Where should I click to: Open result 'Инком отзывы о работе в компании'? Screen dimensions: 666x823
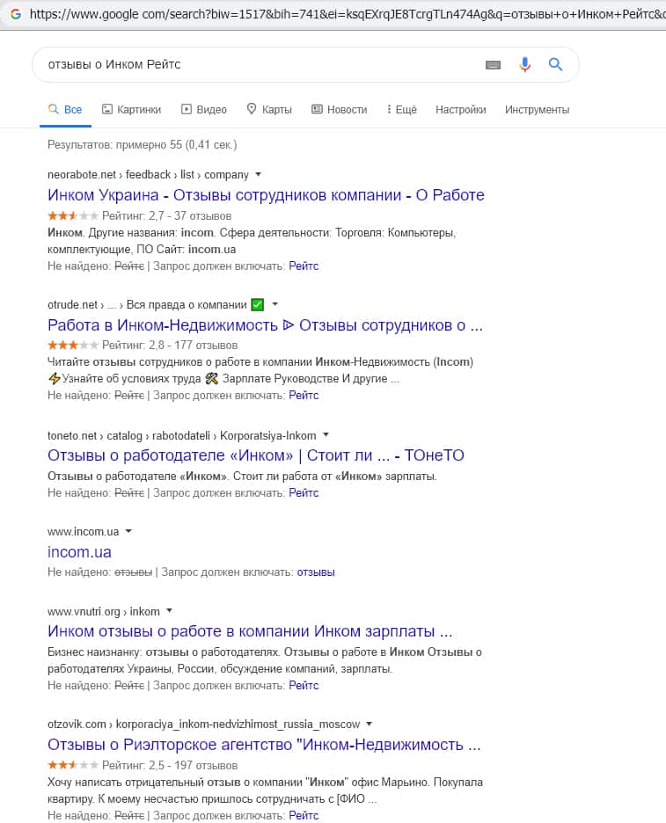click(x=250, y=631)
